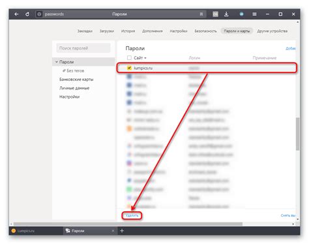Close the Пароли browser tab
Screen dimensions: 309x244
coord(113,231)
